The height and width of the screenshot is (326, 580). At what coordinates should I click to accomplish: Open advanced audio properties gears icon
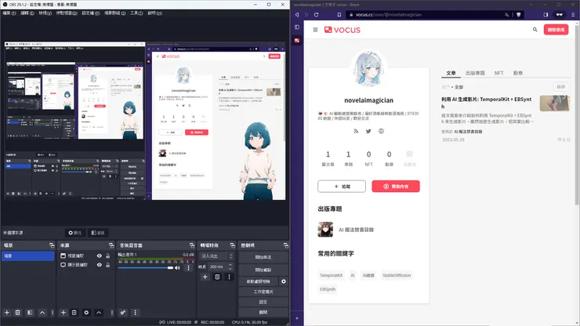[x=123, y=313]
